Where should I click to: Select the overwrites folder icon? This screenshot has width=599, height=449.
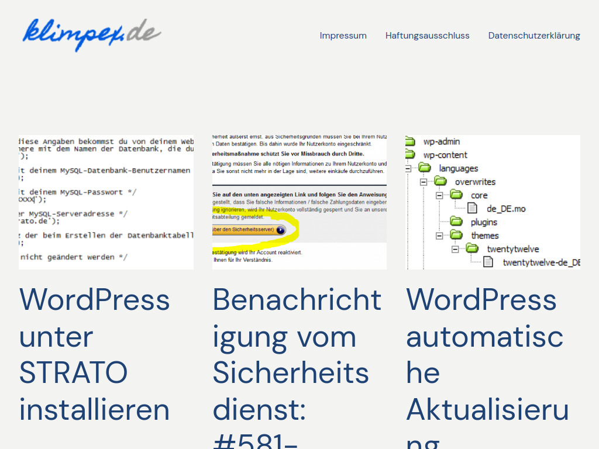(x=440, y=182)
